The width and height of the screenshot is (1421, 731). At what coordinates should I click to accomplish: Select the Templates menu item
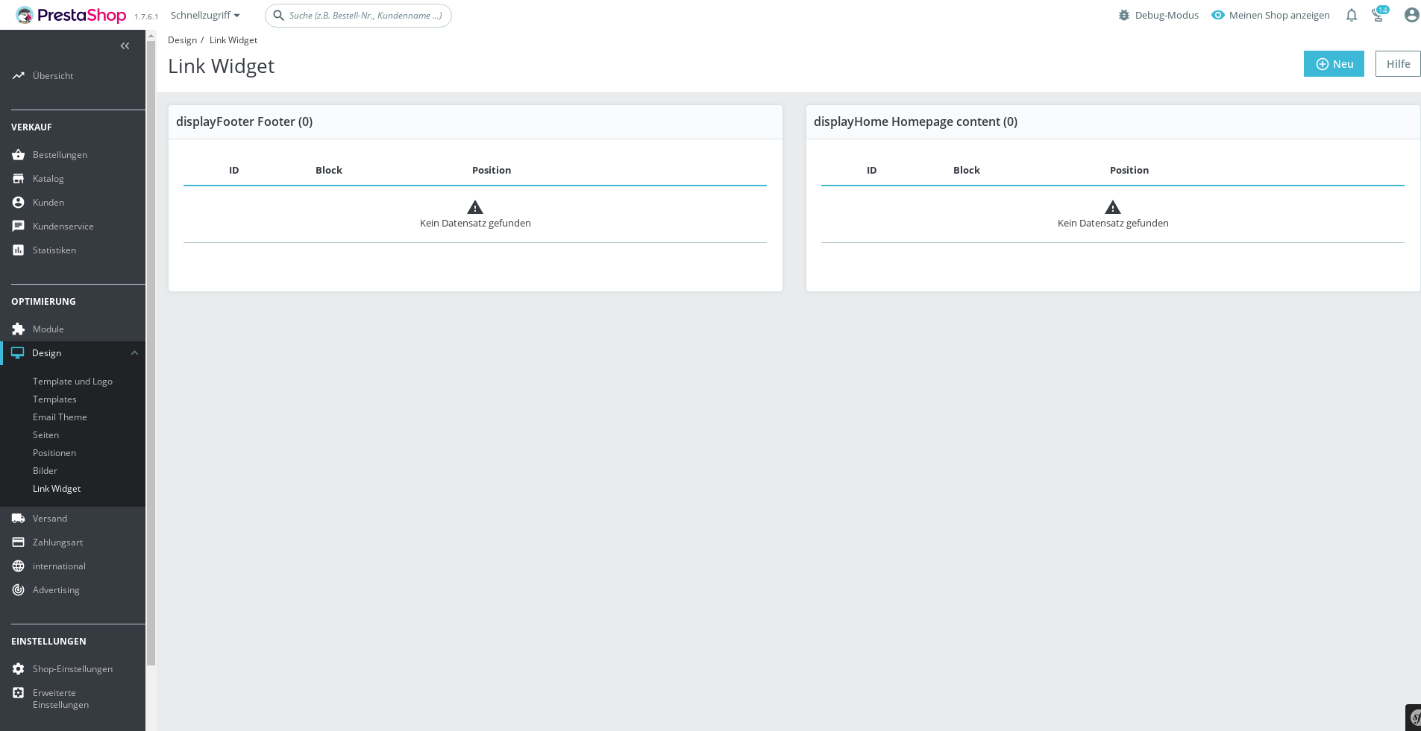pyautogui.click(x=54, y=399)
